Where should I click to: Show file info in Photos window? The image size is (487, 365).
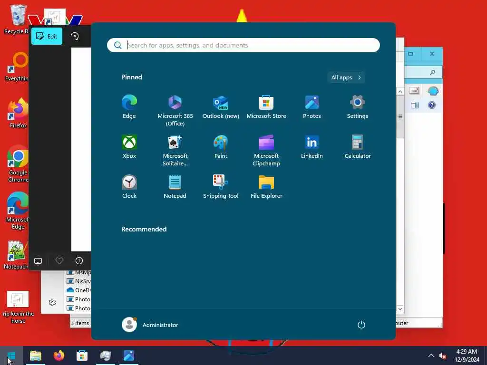pyautogui.click(x=79, y=261)
